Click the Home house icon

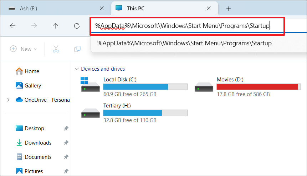[x=19, y=71]
